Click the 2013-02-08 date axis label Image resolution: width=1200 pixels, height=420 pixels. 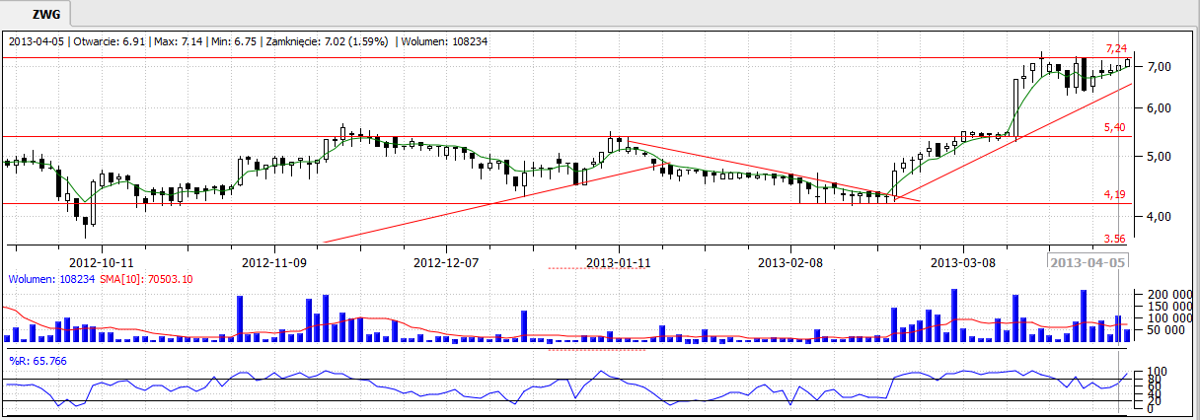[x=790, y=262]
